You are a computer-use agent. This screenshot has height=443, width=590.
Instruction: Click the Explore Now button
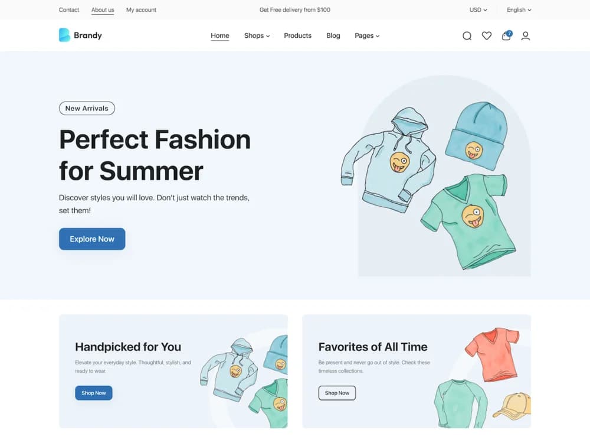(92, 239)
